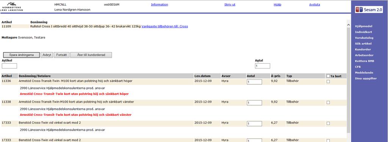Screen dimensions: 388x142
Task: Click the Benämning/Betalare column header
Action: tap(34, 76)
